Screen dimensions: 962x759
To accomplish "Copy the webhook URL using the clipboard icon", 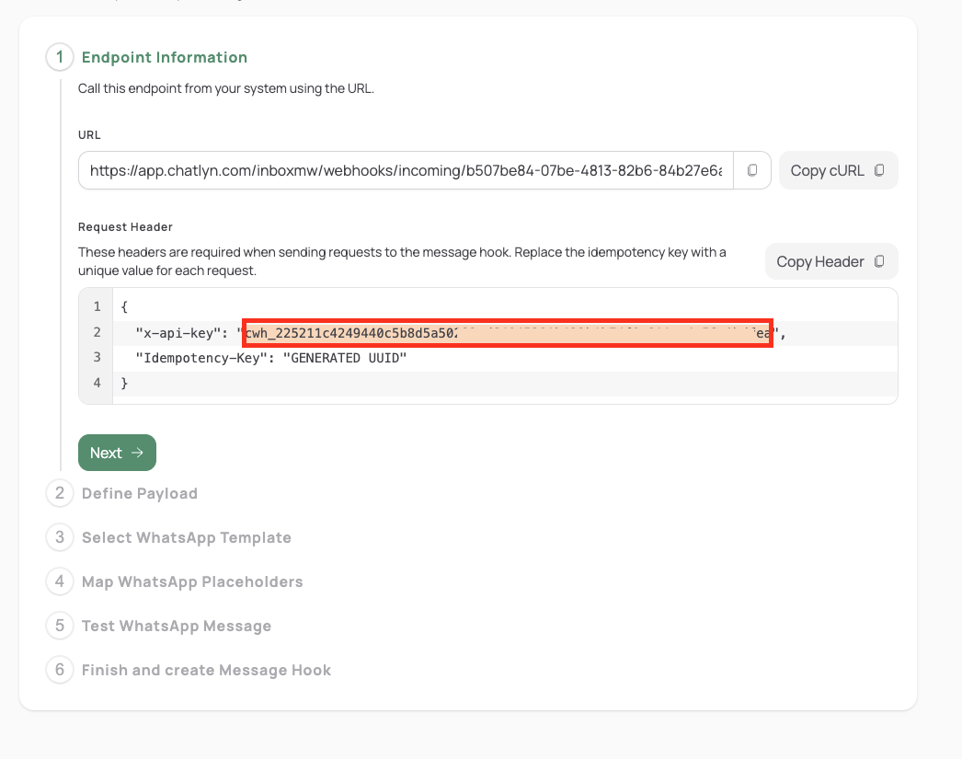I will click(x=752, y=170).
